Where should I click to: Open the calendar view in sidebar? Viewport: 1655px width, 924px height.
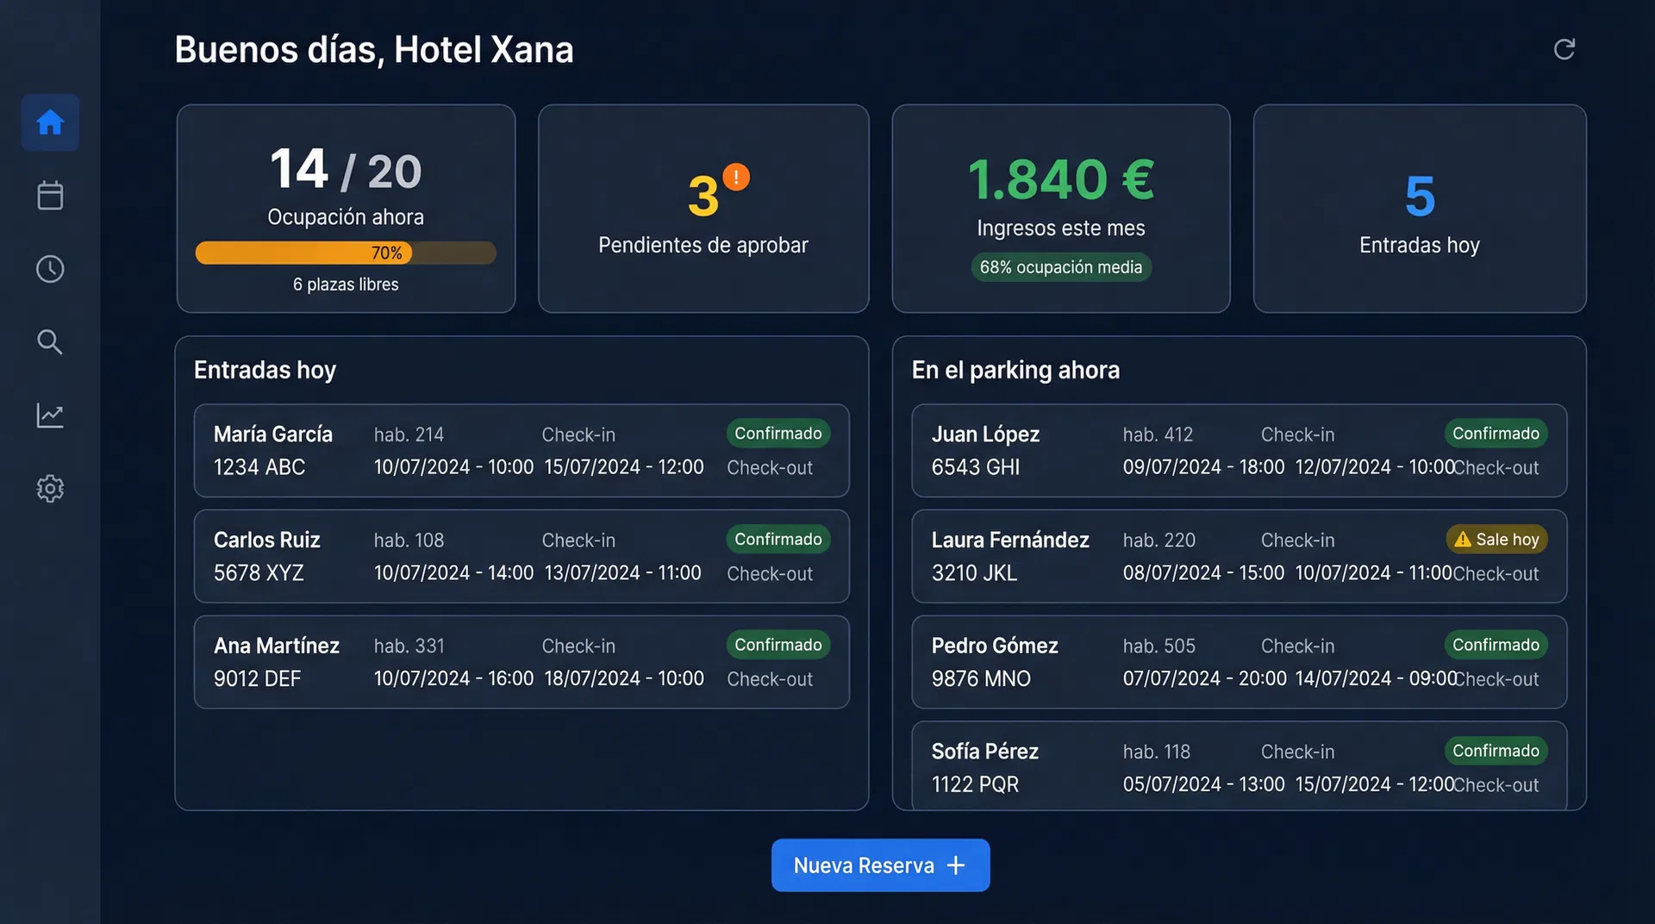50,196
